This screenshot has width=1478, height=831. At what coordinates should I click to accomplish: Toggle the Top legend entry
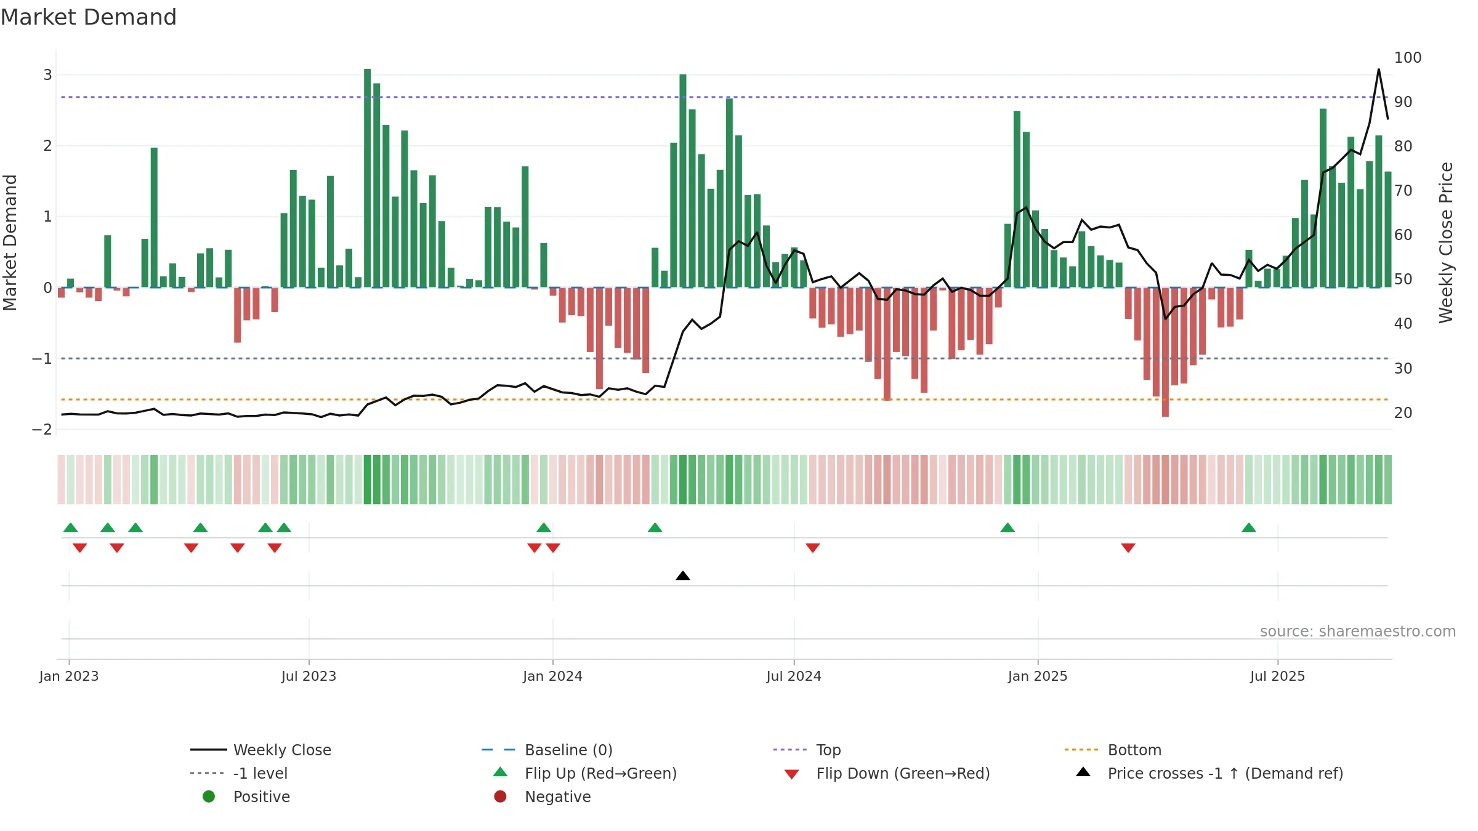(x=807, y=750)
